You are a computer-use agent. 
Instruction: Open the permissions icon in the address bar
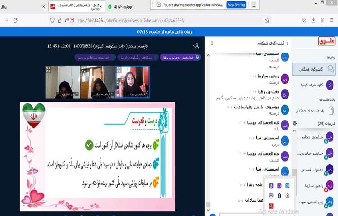(x=67, y=20)
